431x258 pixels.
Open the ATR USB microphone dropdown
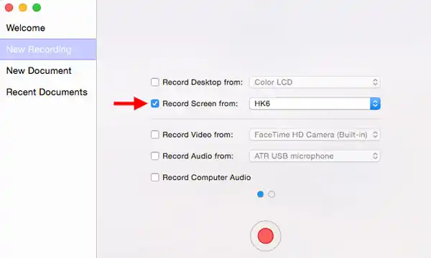pos(315,156)
